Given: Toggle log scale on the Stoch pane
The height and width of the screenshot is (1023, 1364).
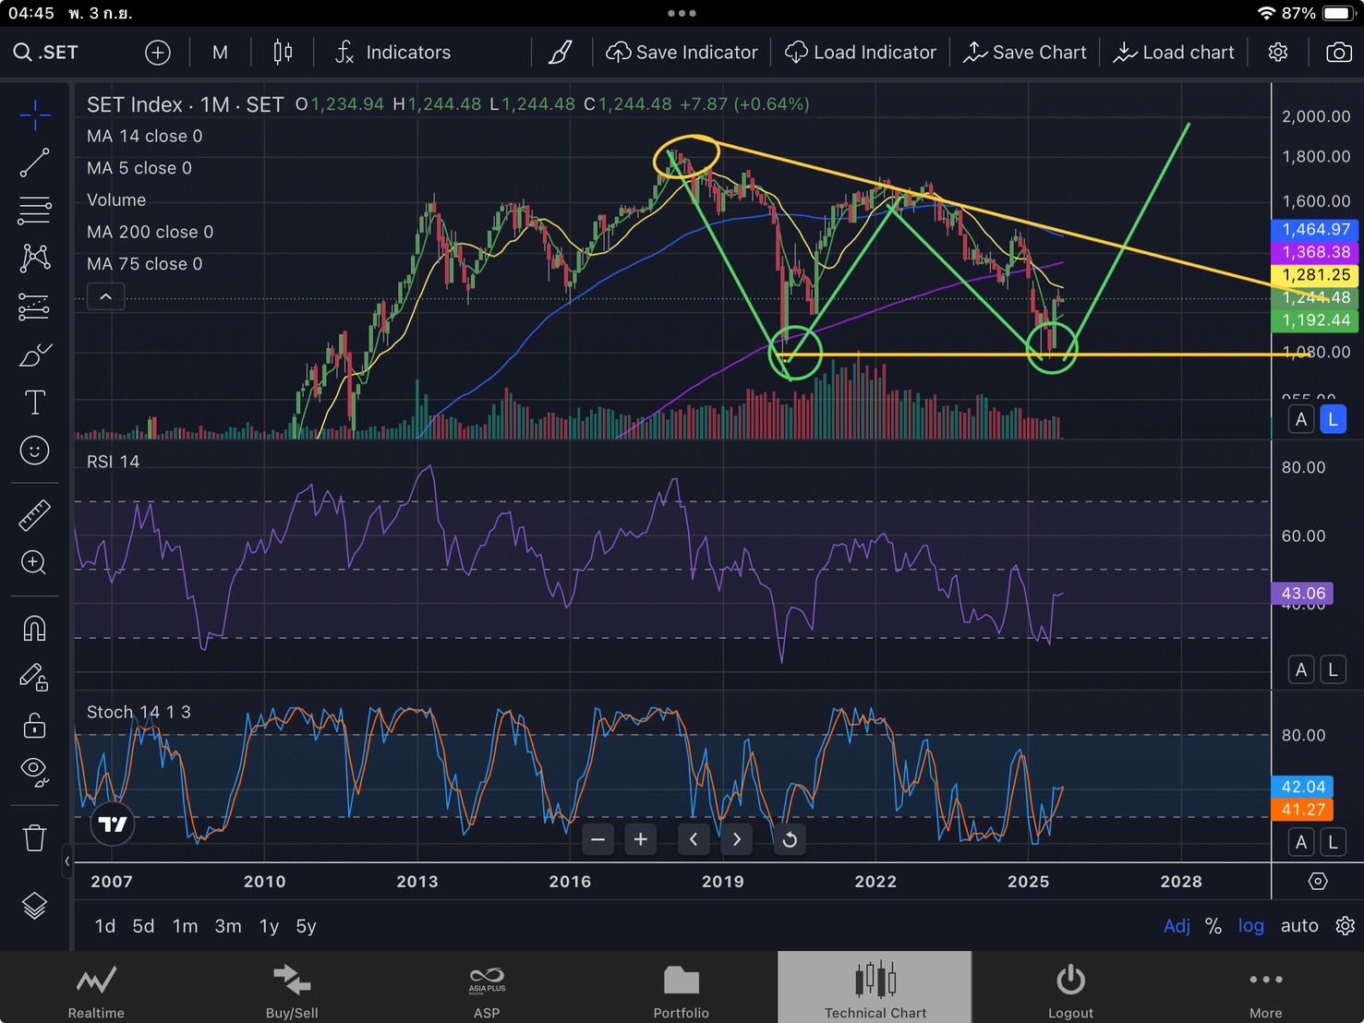Looking at the screenshot, I should pos(1333,841).
